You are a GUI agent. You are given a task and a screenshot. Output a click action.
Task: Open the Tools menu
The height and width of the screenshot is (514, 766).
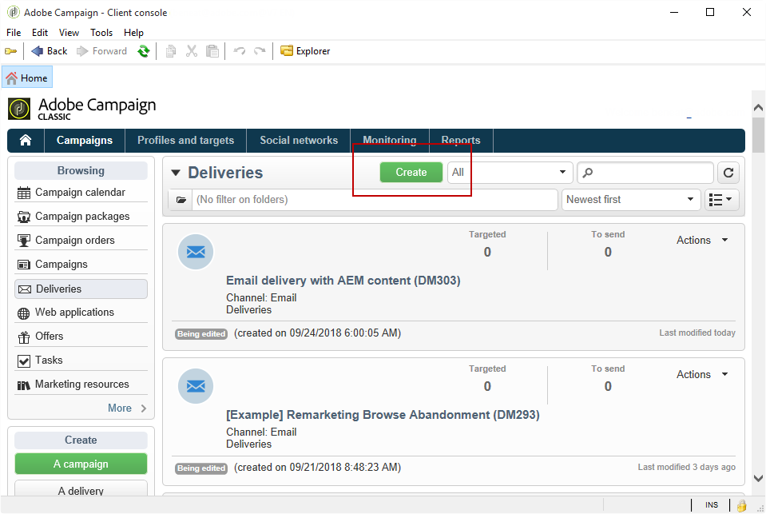pos(101,33)
